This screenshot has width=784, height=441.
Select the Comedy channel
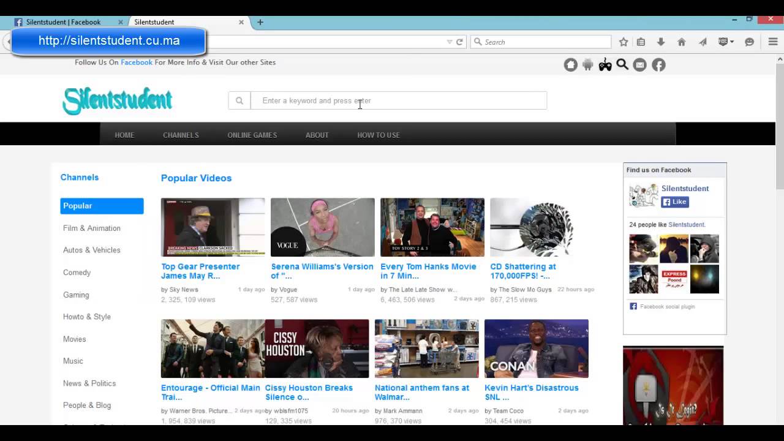pos(77,273)
